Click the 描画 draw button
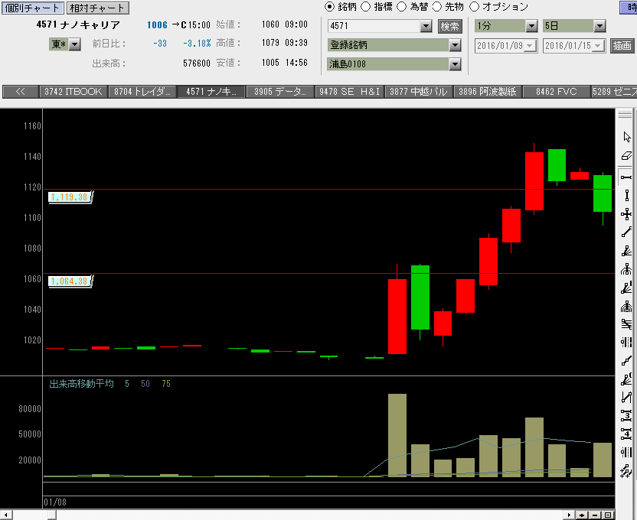 (622, 45)
